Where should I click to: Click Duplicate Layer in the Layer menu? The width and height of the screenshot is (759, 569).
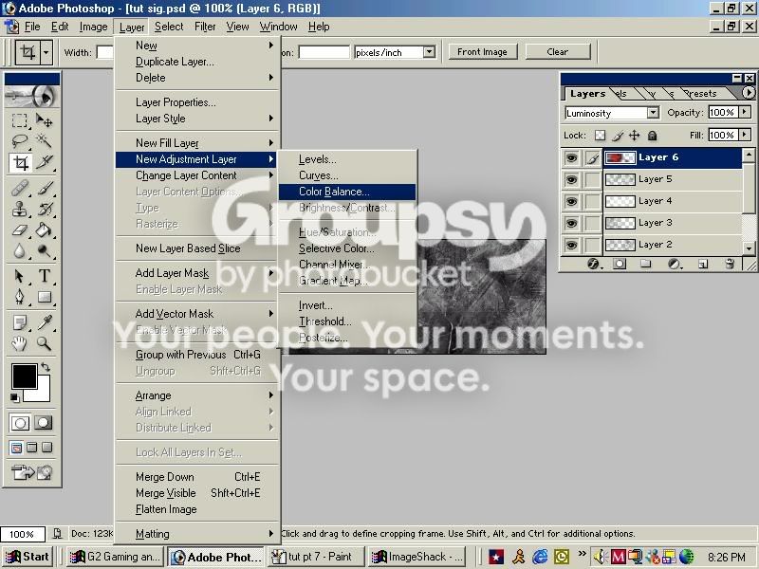197,62
